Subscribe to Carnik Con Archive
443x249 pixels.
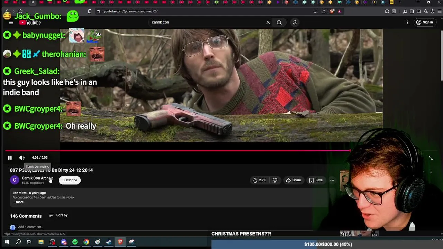[x=70, y=180]
